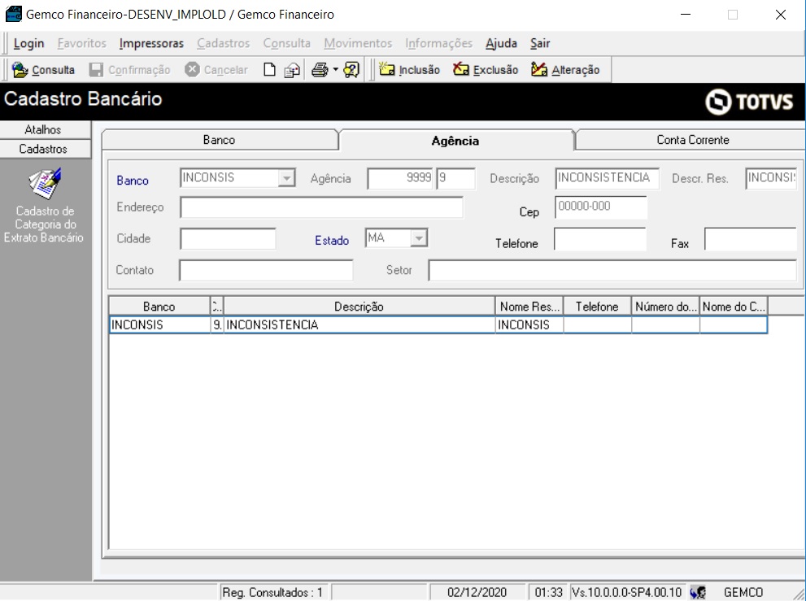The image size is (806, 601).
Task: Click the Gemco Financeiro title bar app icon
Action: click(x=13, y=14)
